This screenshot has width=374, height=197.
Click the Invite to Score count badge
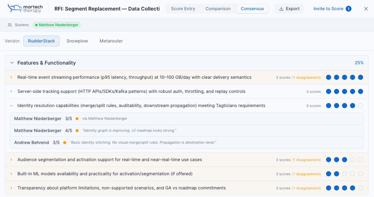click(x=348, y=9)
